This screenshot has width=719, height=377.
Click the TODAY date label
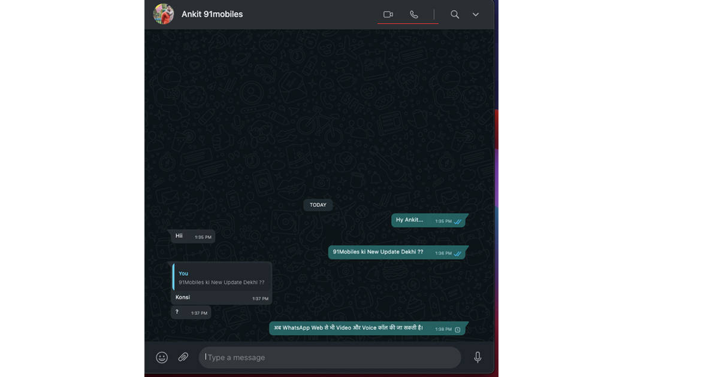[318, 205]
